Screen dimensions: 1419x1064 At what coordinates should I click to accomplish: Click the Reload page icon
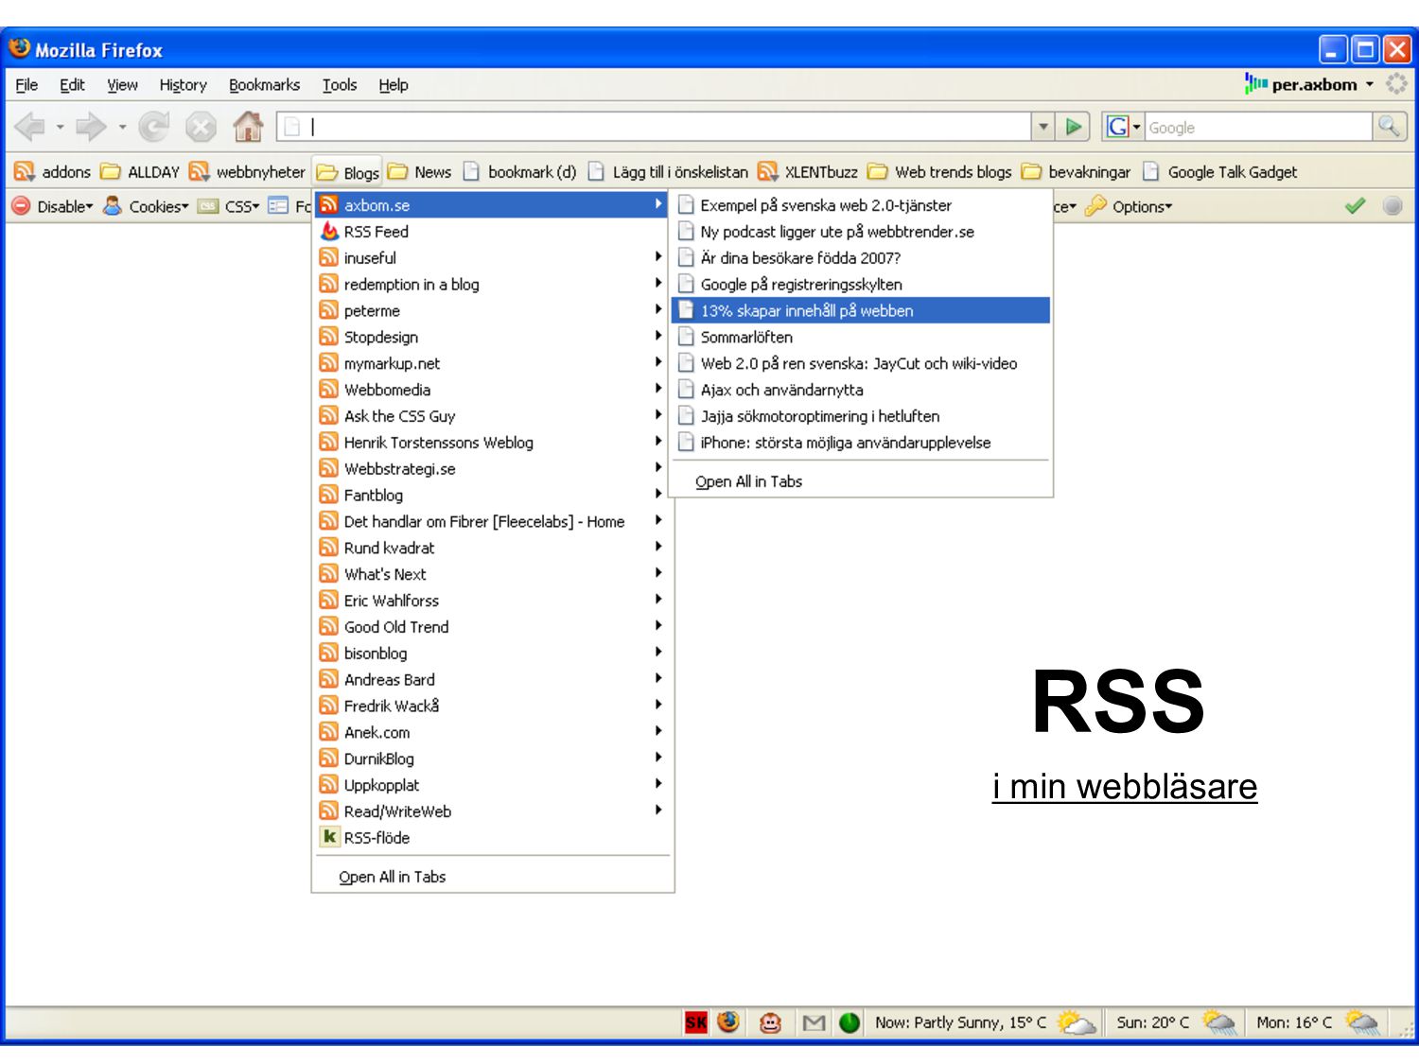pyautogui.click(x=153, y=126)
